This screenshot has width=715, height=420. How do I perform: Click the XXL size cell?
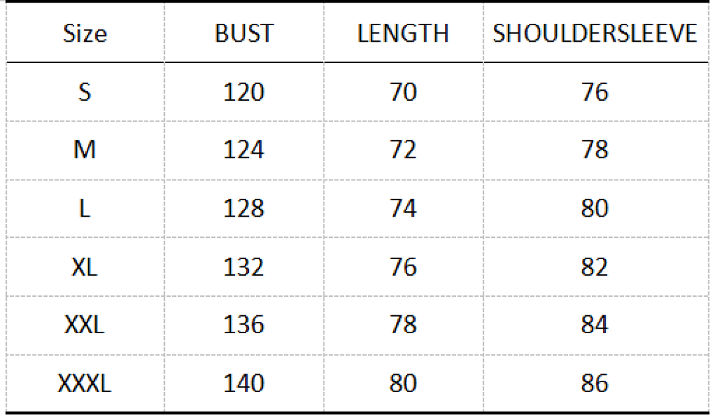click(x=85, y=325)
